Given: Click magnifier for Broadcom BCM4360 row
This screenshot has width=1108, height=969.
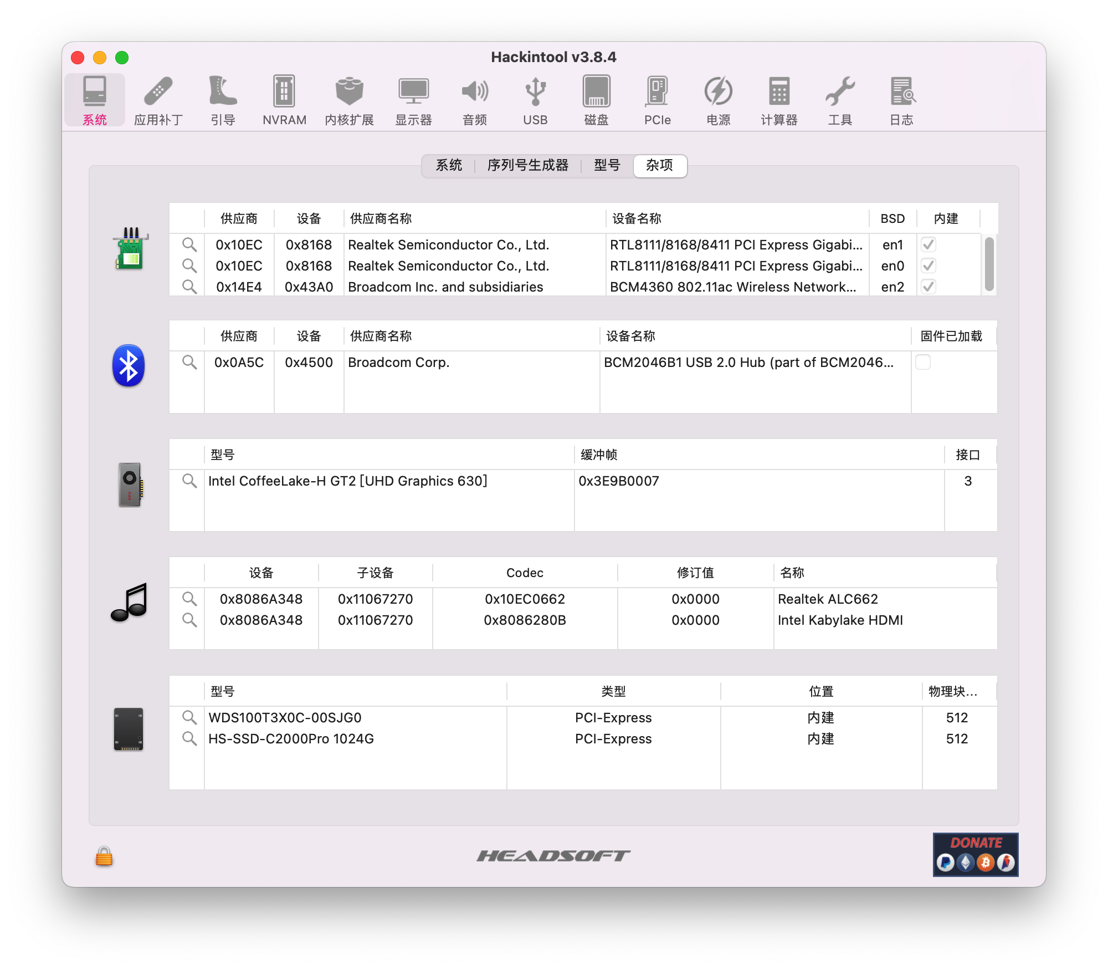Looking at the screenshot, I should pos(189,287).
